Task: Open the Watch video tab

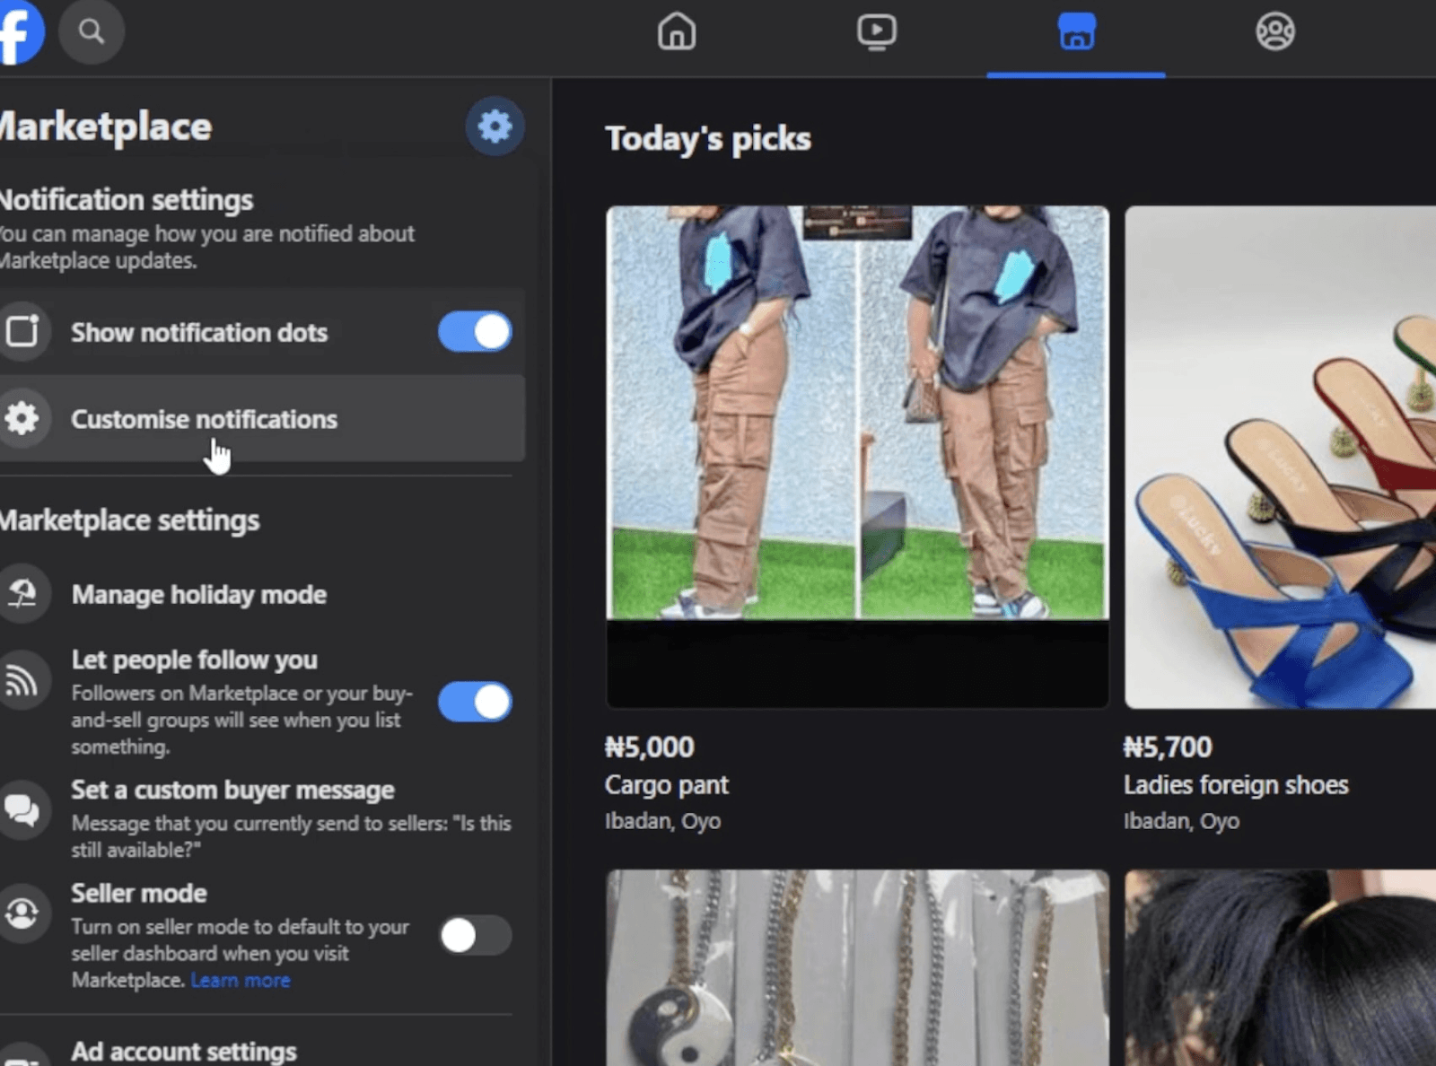Action: (876, 31)
